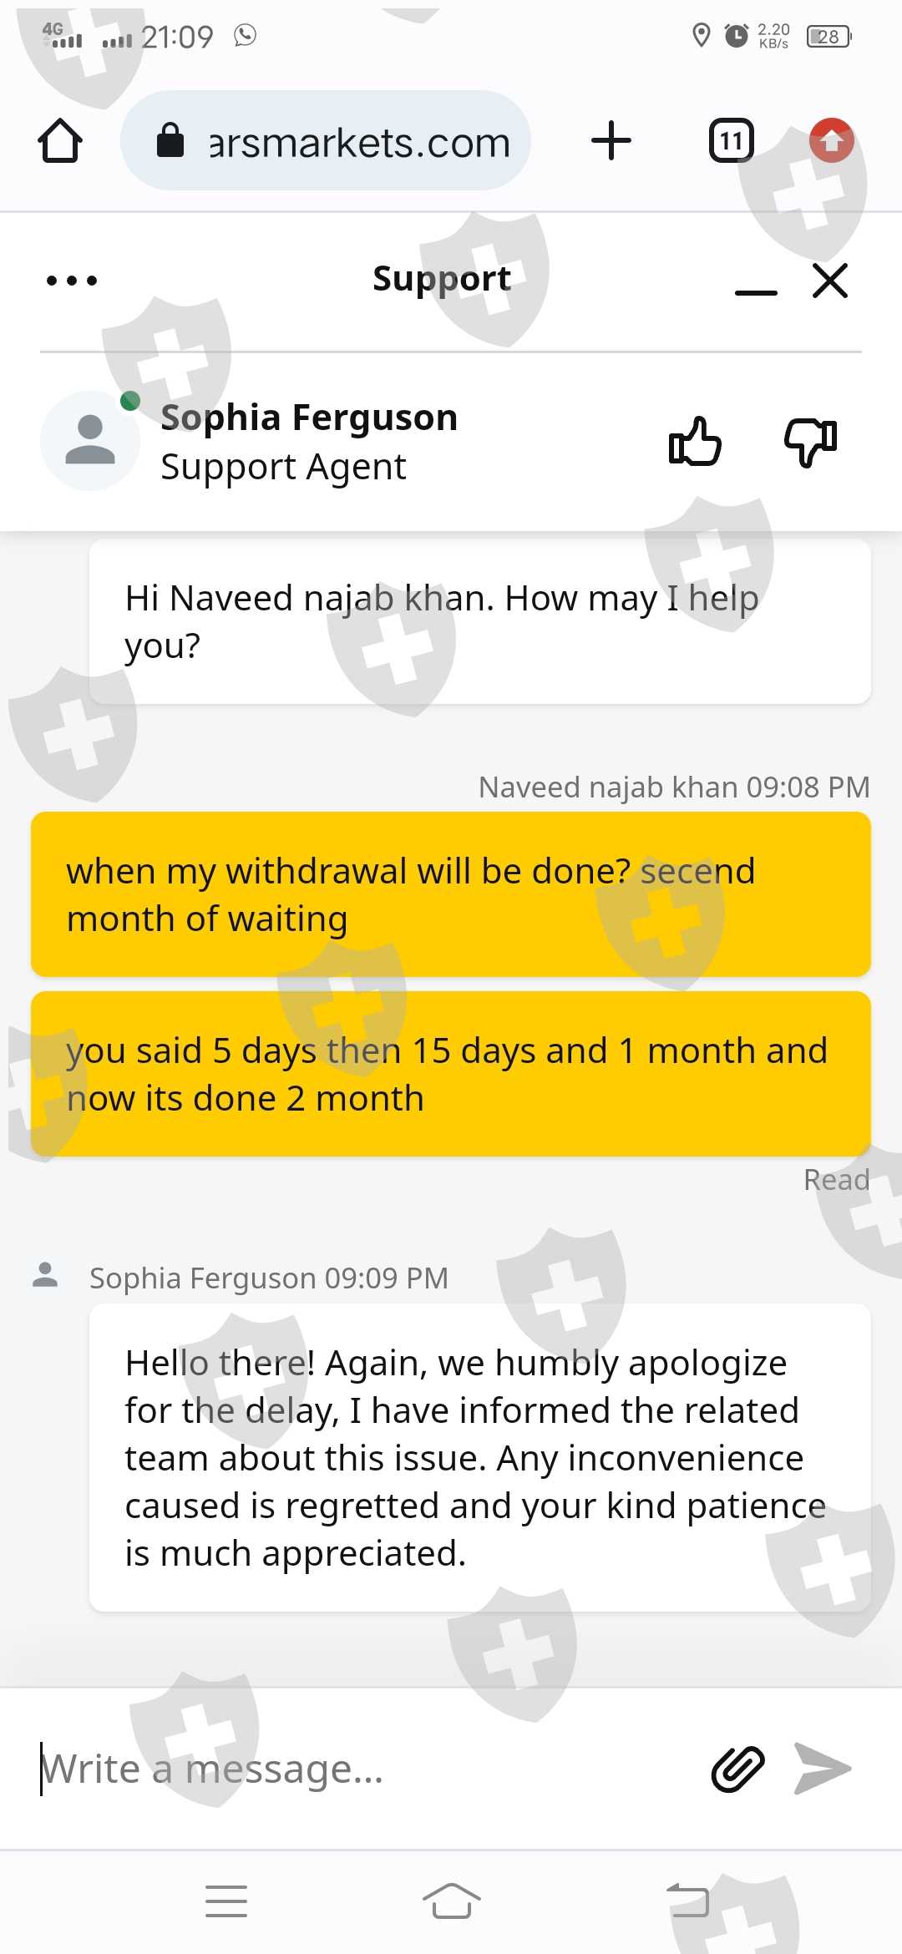
Task: Attach a file with paperclip icon
Action: pos(737,1769)
